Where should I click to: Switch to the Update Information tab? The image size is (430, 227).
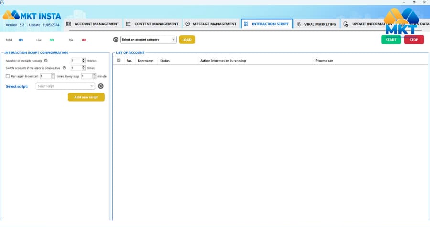pyautogui.click(x=367, y=24)
